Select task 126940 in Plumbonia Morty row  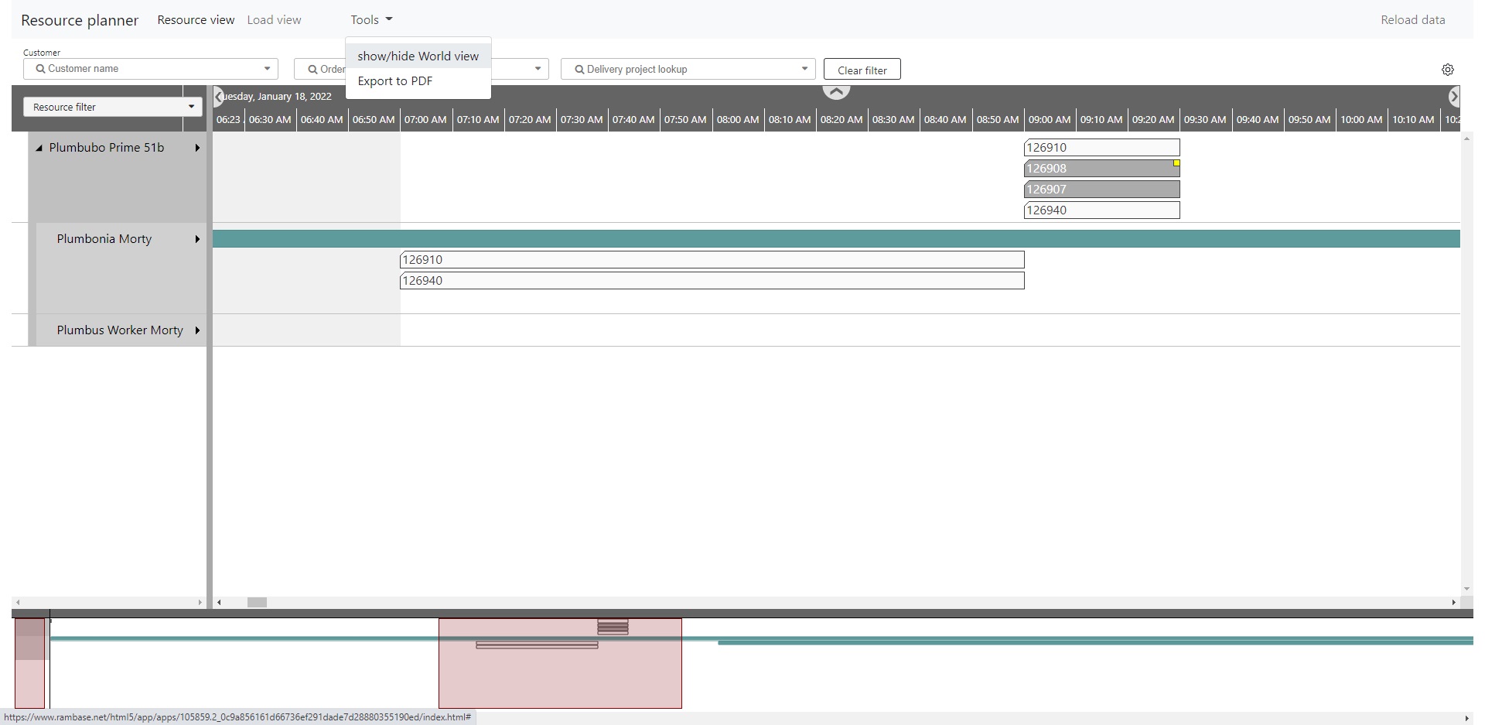tap(712, 281)
